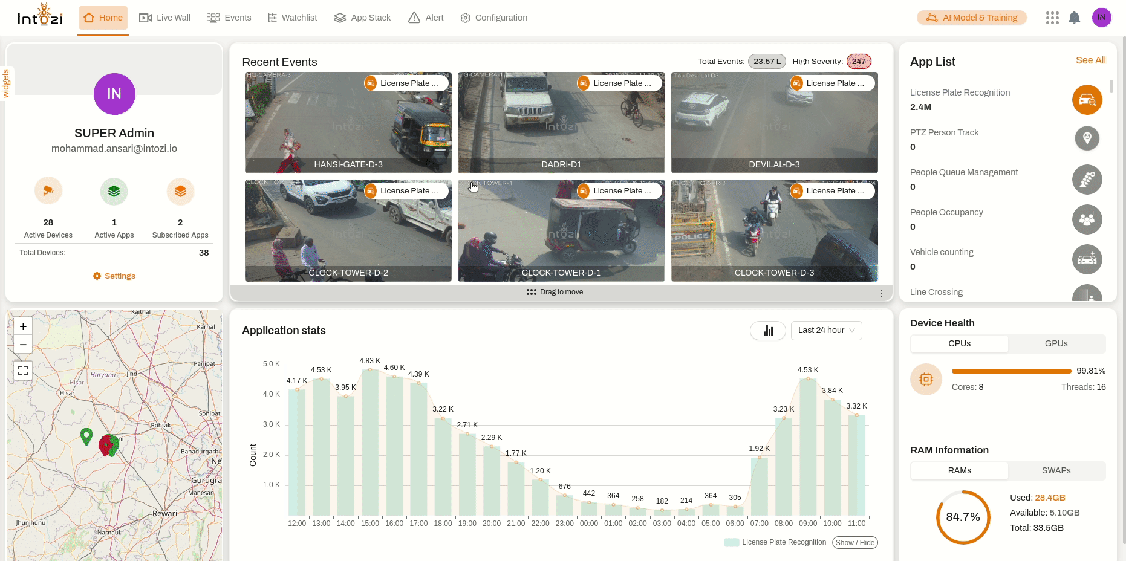Viewport: 1126px width, 561px height.
Task: Go to the Live Wall tab
Action: point(165,18)
